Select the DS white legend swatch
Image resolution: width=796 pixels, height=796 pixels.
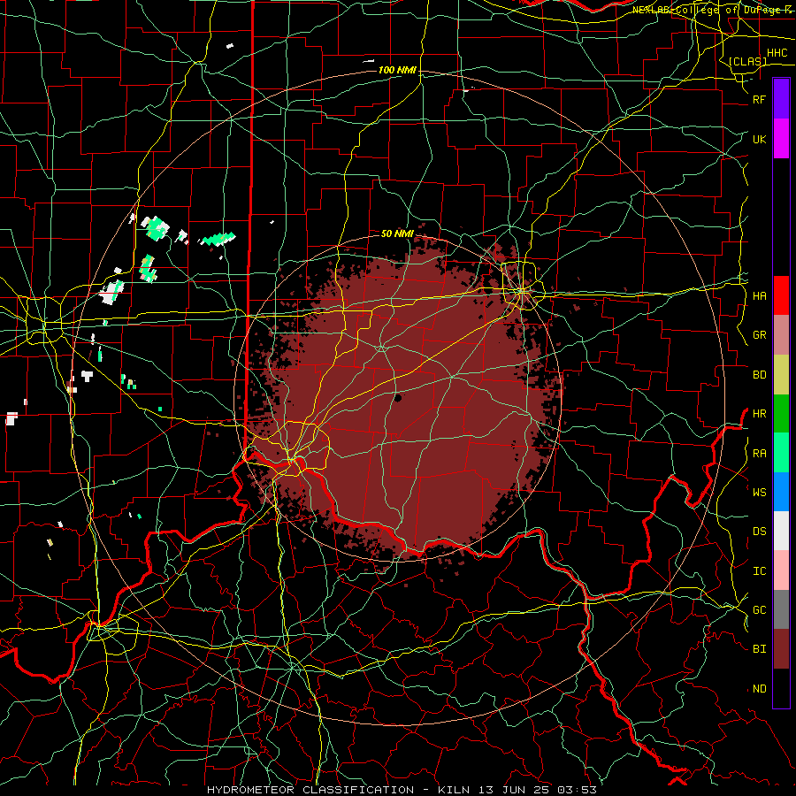781,531
